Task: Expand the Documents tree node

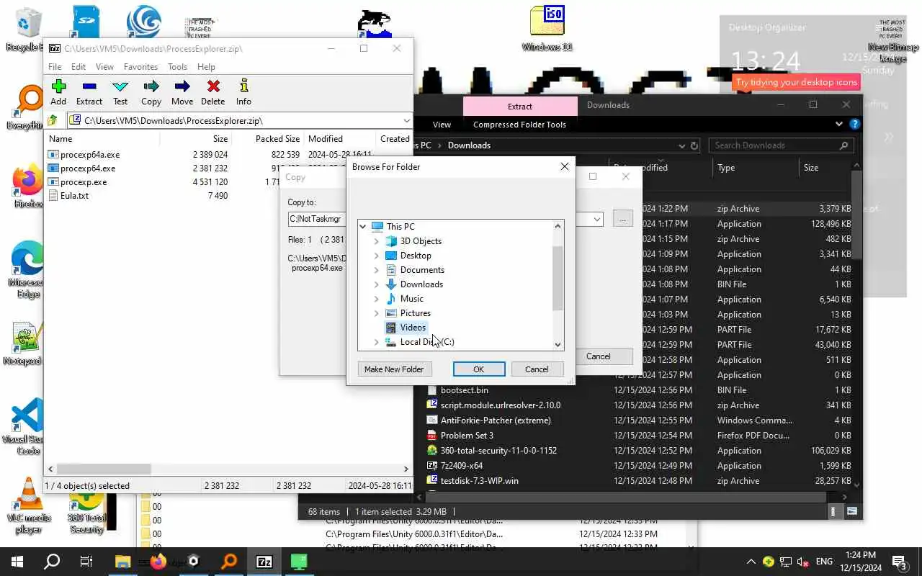Action: coord(376,269)
